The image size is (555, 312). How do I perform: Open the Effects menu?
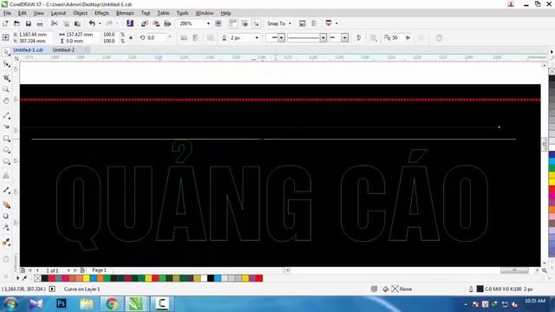coord(101,13)
